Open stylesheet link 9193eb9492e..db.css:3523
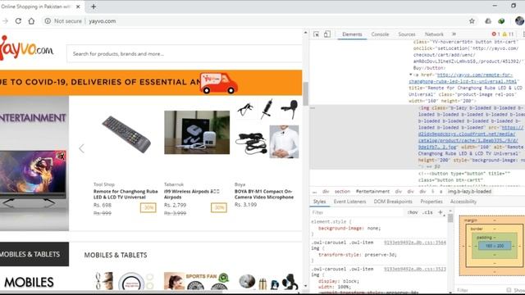525x295 pixels. [415, 269]
